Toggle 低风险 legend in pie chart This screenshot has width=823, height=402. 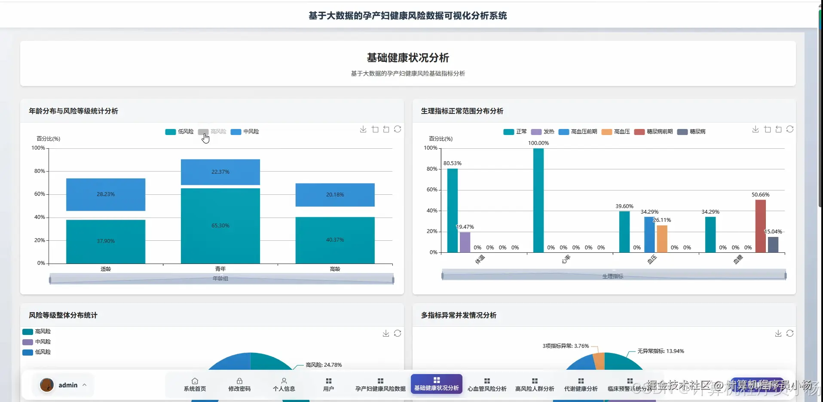pyautogui.click(x=37, y=352)
